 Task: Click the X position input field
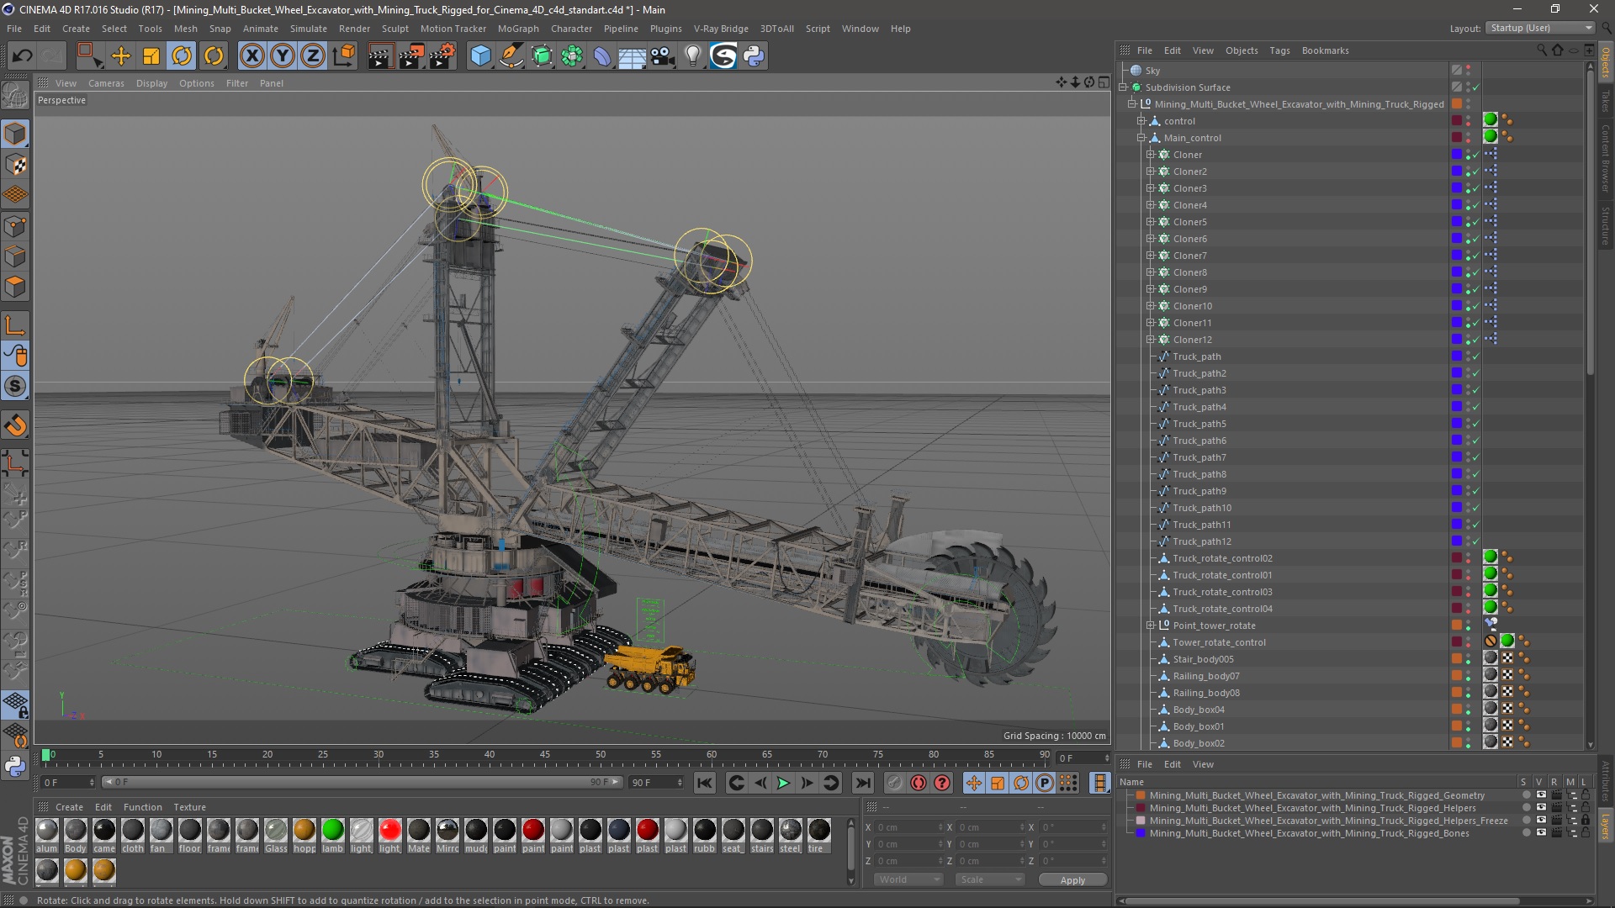(x=908, y=827)
